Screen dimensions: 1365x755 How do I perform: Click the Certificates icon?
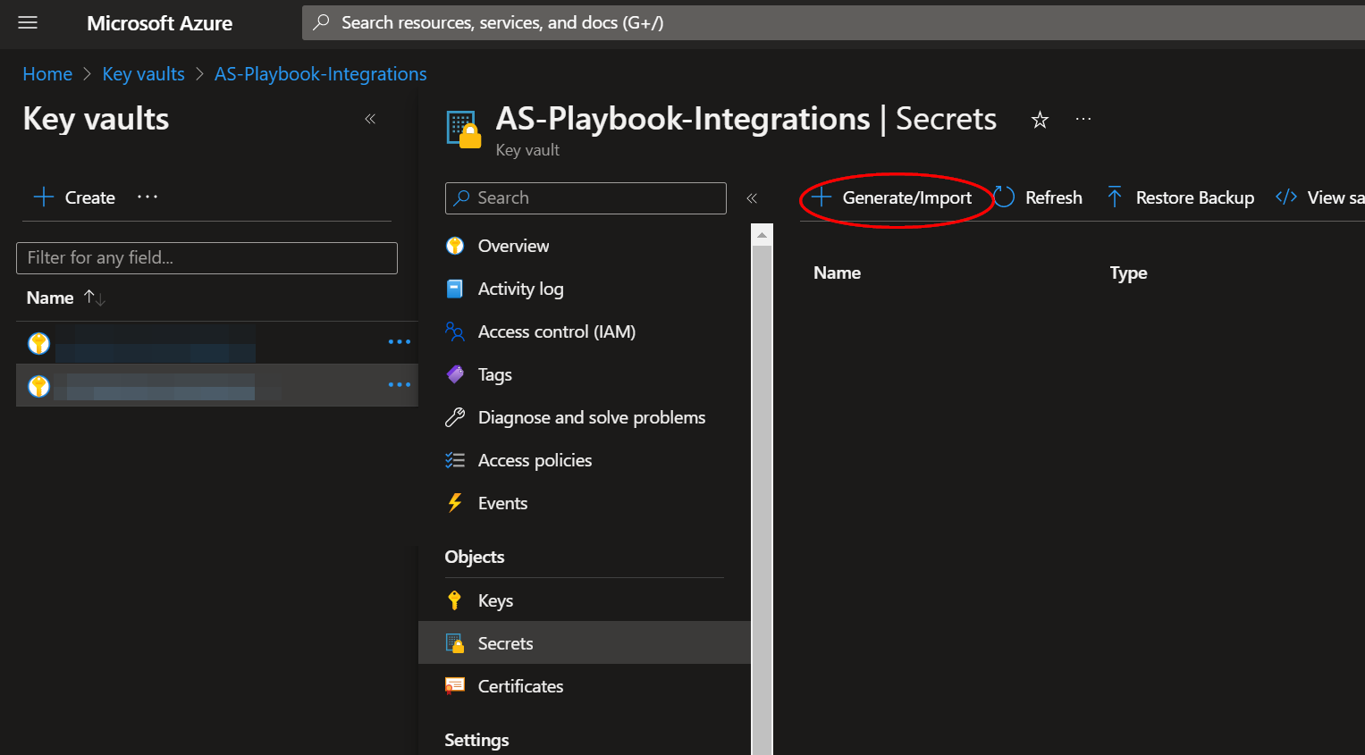pos(455,686)
